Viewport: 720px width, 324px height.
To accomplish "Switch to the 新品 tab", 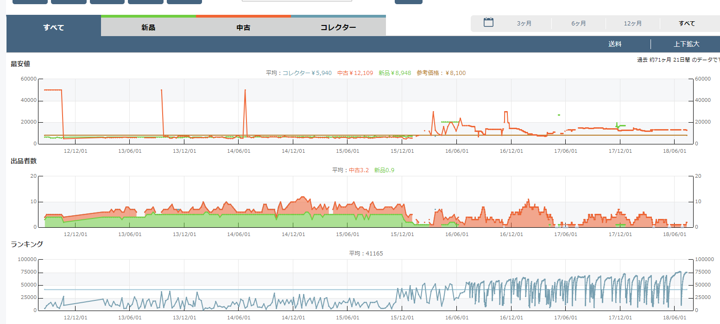I will 148,27.
